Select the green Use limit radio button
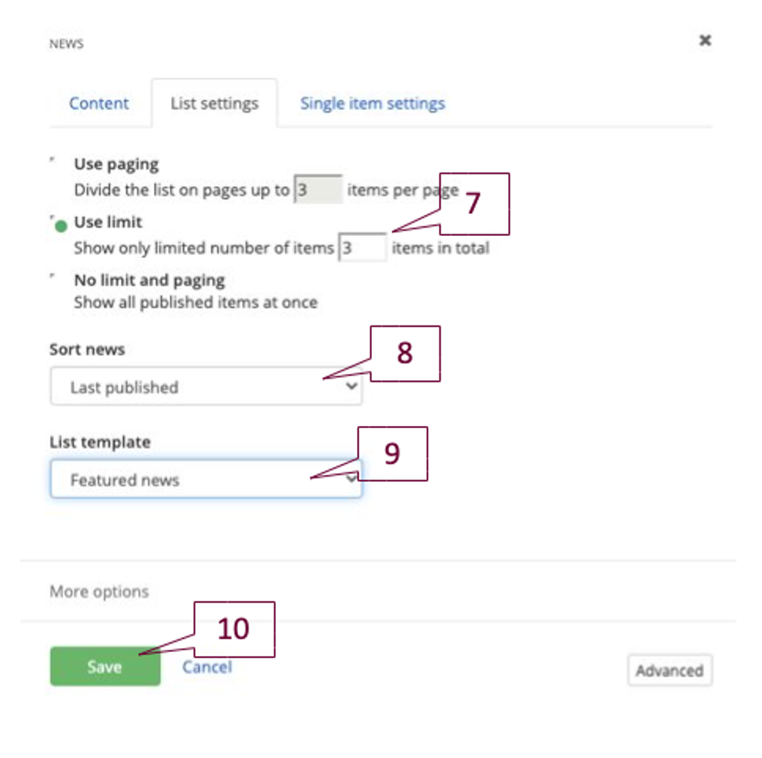762x758 pixels. click(60, 225)
